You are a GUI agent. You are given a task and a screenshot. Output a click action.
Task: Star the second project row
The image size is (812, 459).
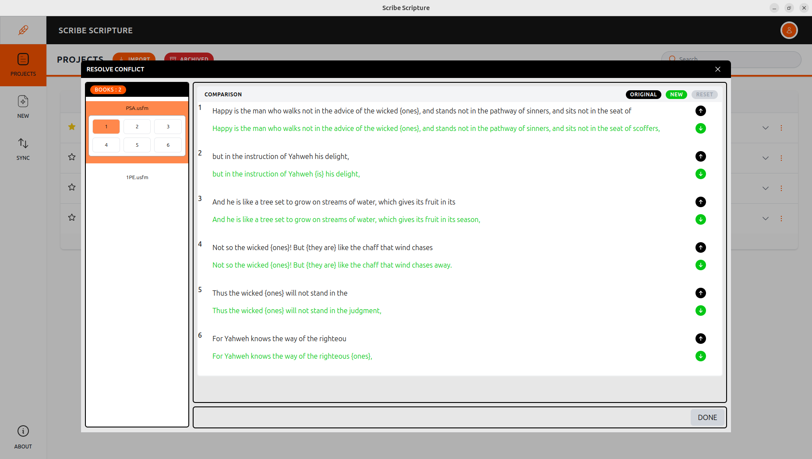click(72, 157)
